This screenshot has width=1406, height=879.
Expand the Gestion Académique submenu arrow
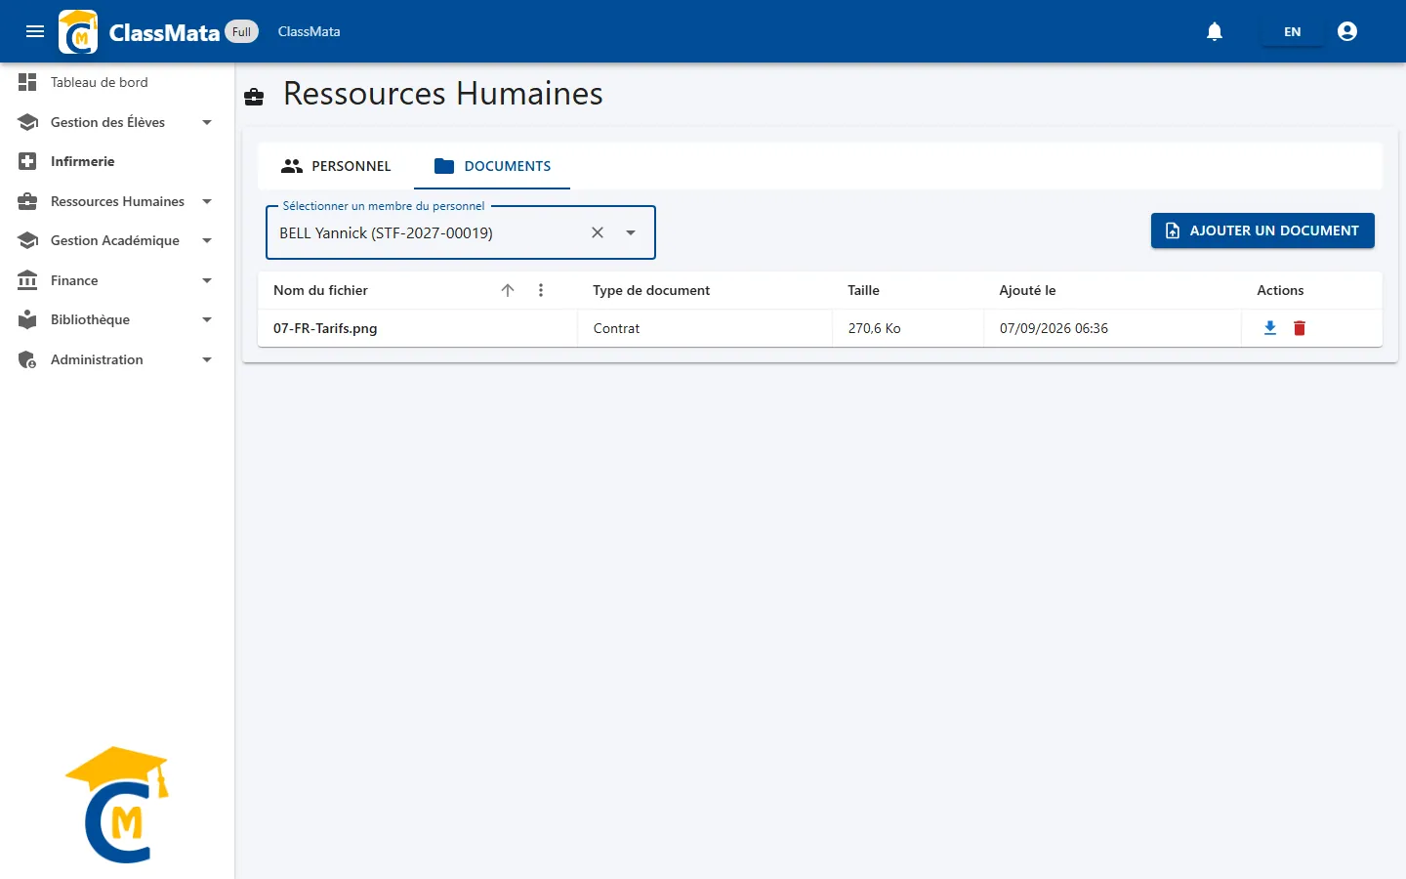coord(207,240)
